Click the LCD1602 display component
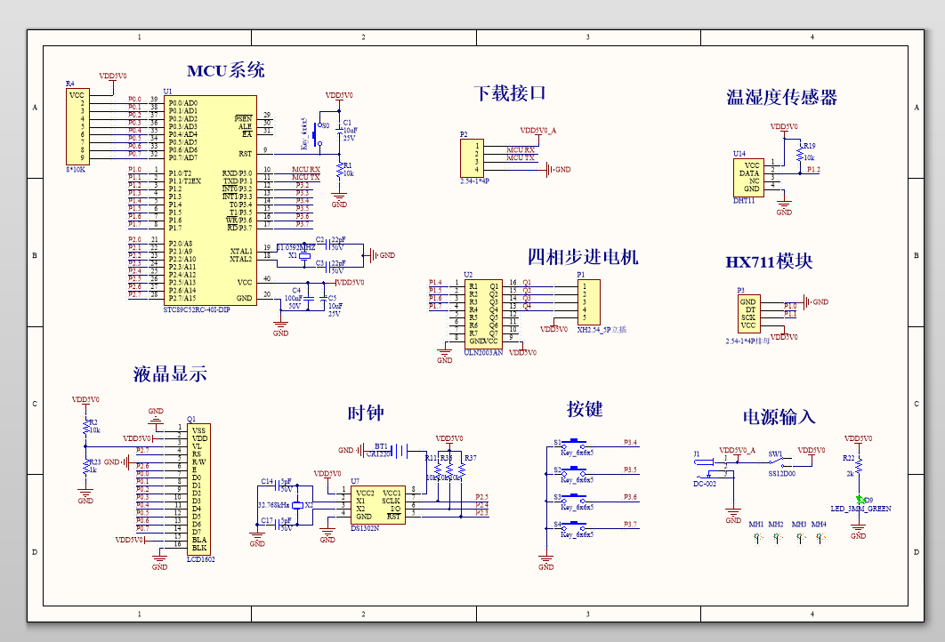Screen dimensions: 945x642 click(199, 489)
